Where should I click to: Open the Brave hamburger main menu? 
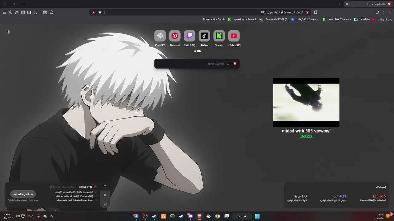point(4,12)
